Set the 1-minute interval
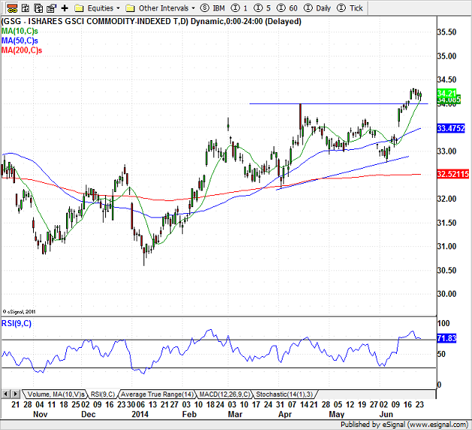Viewport: 472px width, 430px height. coord(240,8)
